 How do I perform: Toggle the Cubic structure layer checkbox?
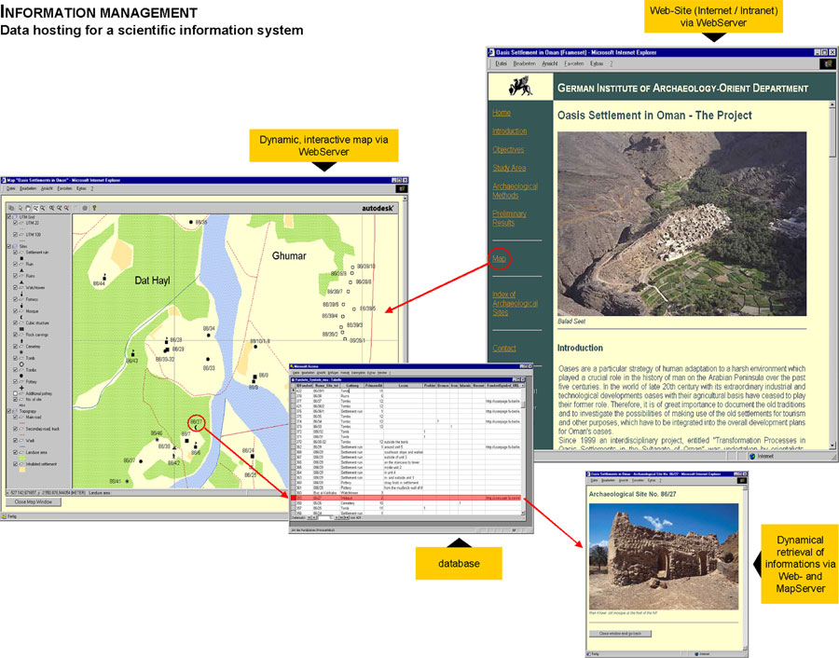pos(15,322)
